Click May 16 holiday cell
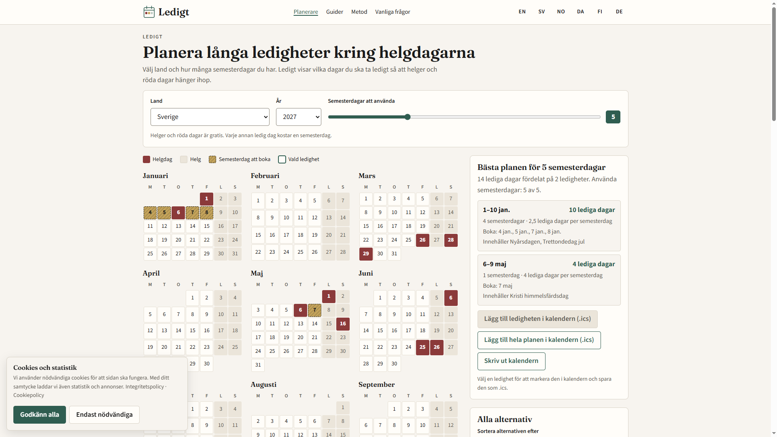 343,324
